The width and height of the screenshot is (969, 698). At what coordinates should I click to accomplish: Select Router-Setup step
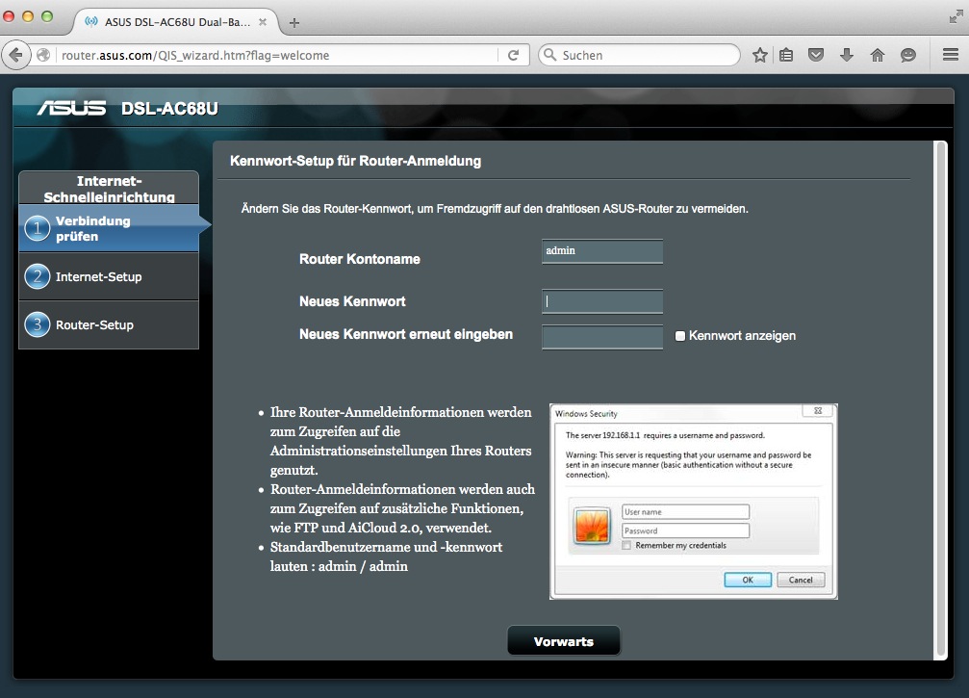[109, 324]
